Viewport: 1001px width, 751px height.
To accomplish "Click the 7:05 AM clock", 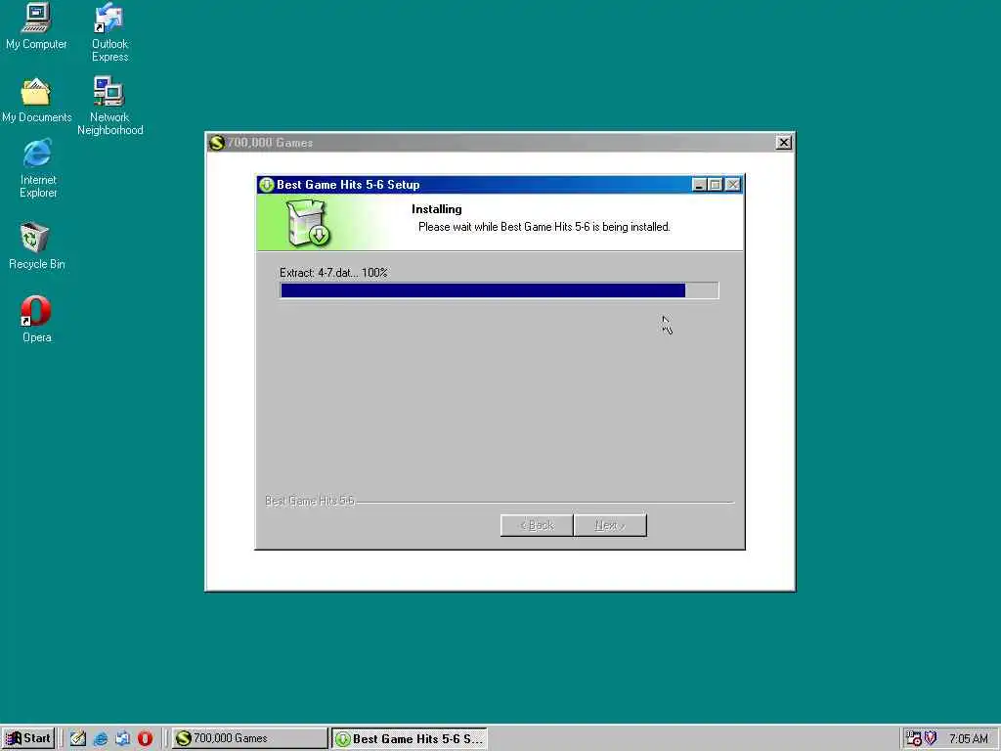I will [x=969, y=739].
